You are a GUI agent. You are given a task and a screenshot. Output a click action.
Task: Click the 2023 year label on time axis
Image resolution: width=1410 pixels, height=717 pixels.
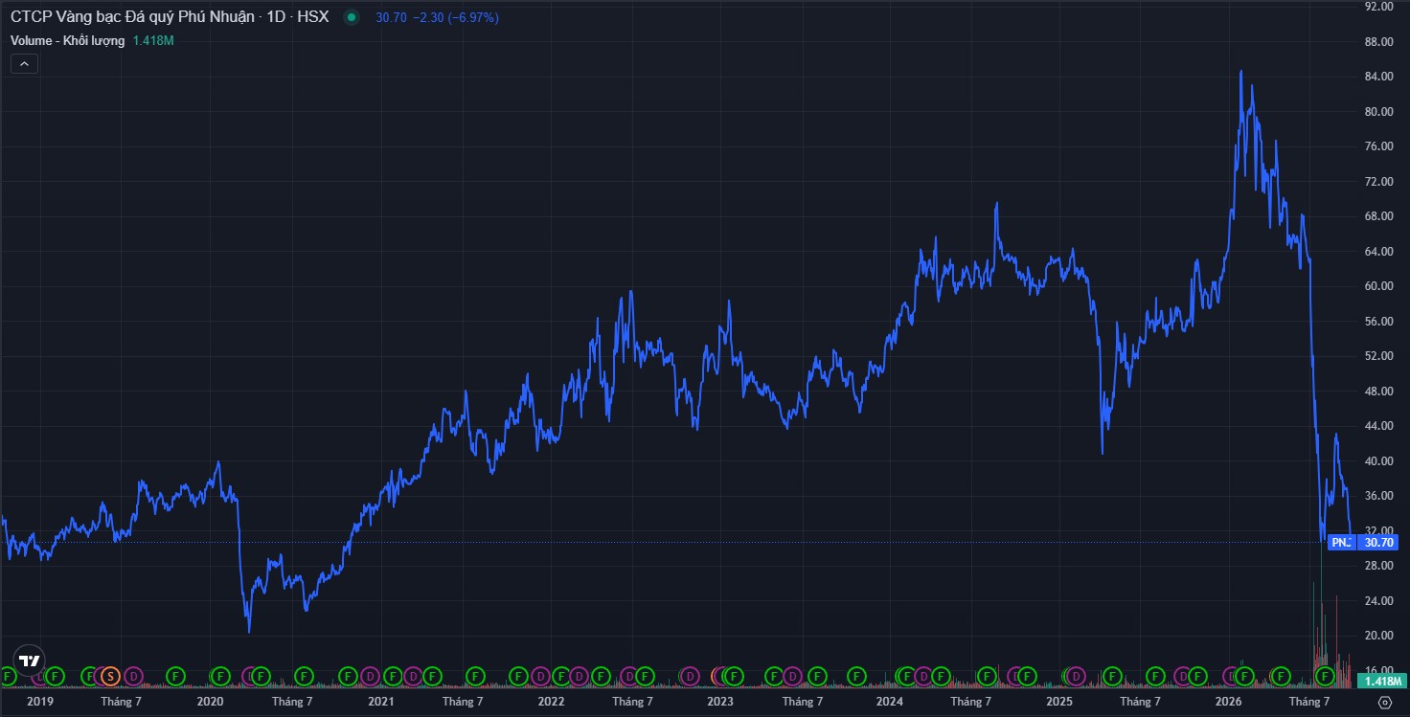(719, 702)
